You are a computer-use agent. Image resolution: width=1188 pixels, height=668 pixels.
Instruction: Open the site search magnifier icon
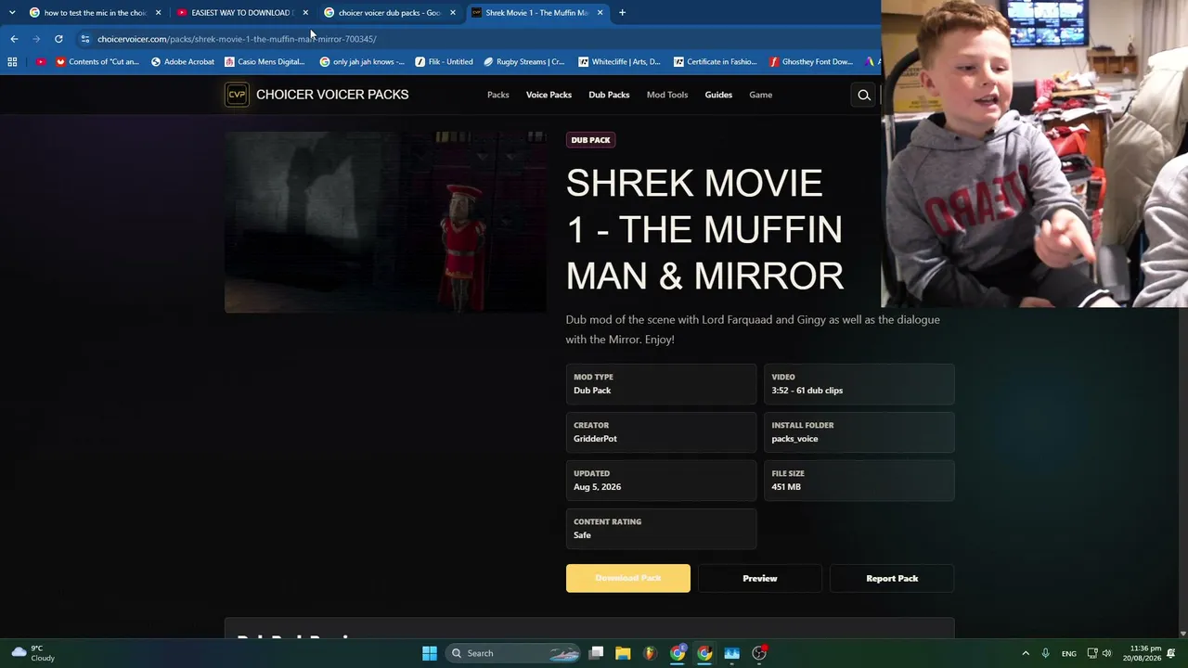tap(864, 95)
